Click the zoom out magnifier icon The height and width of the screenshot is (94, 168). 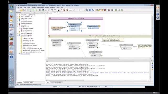pos(67,10)
